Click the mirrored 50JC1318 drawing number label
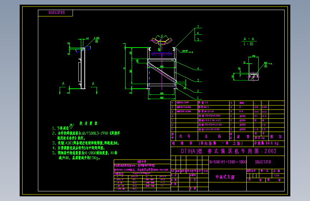Viewport: 310px width, 201px height. coord(56,13)
